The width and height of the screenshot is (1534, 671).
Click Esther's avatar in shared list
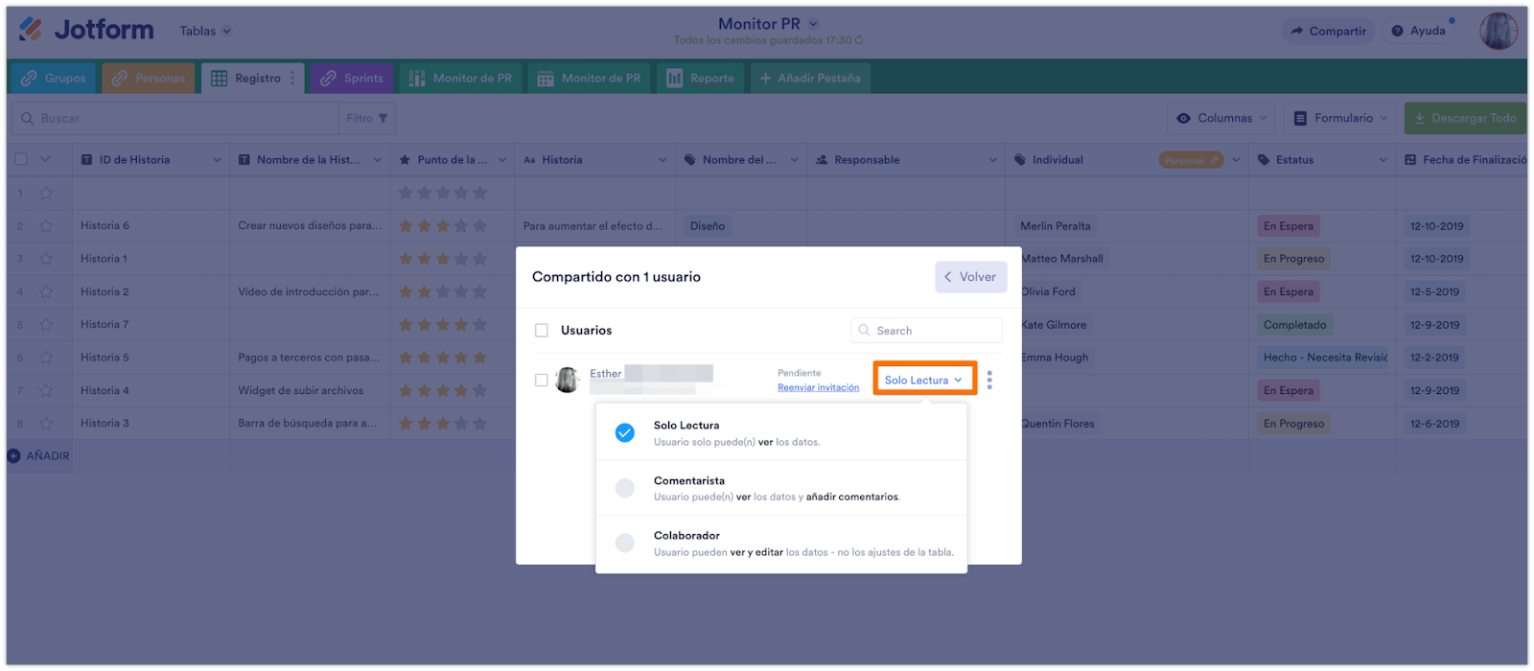568,381
